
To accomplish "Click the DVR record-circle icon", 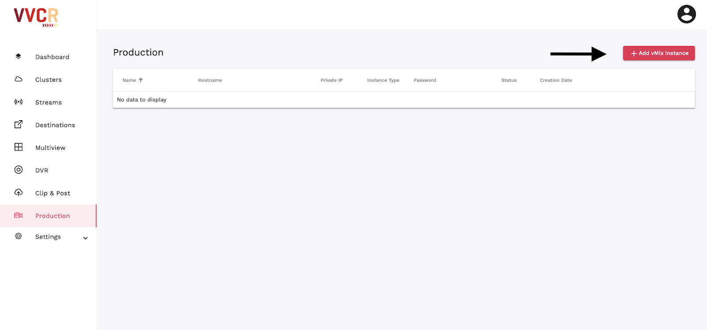I will coord(18,170).
